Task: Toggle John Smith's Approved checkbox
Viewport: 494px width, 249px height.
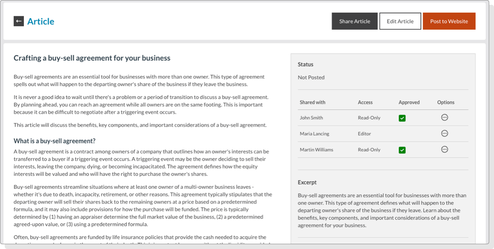Action: tap(402, 118)
